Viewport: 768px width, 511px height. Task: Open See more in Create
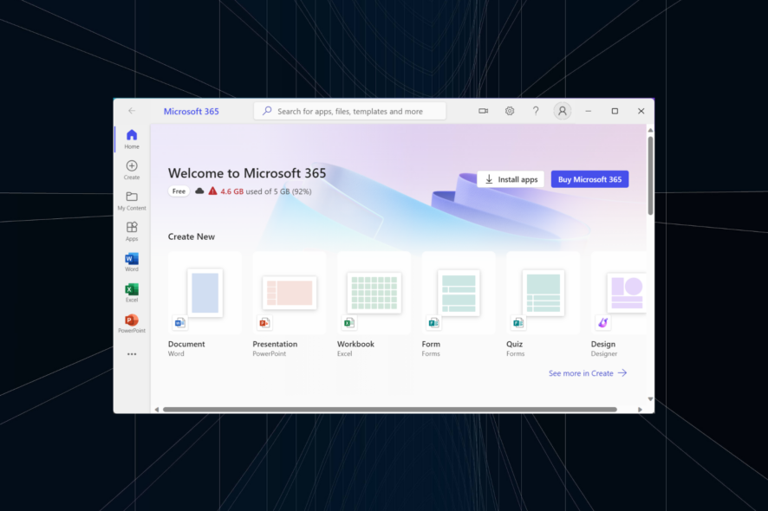[x=588, y=373]
